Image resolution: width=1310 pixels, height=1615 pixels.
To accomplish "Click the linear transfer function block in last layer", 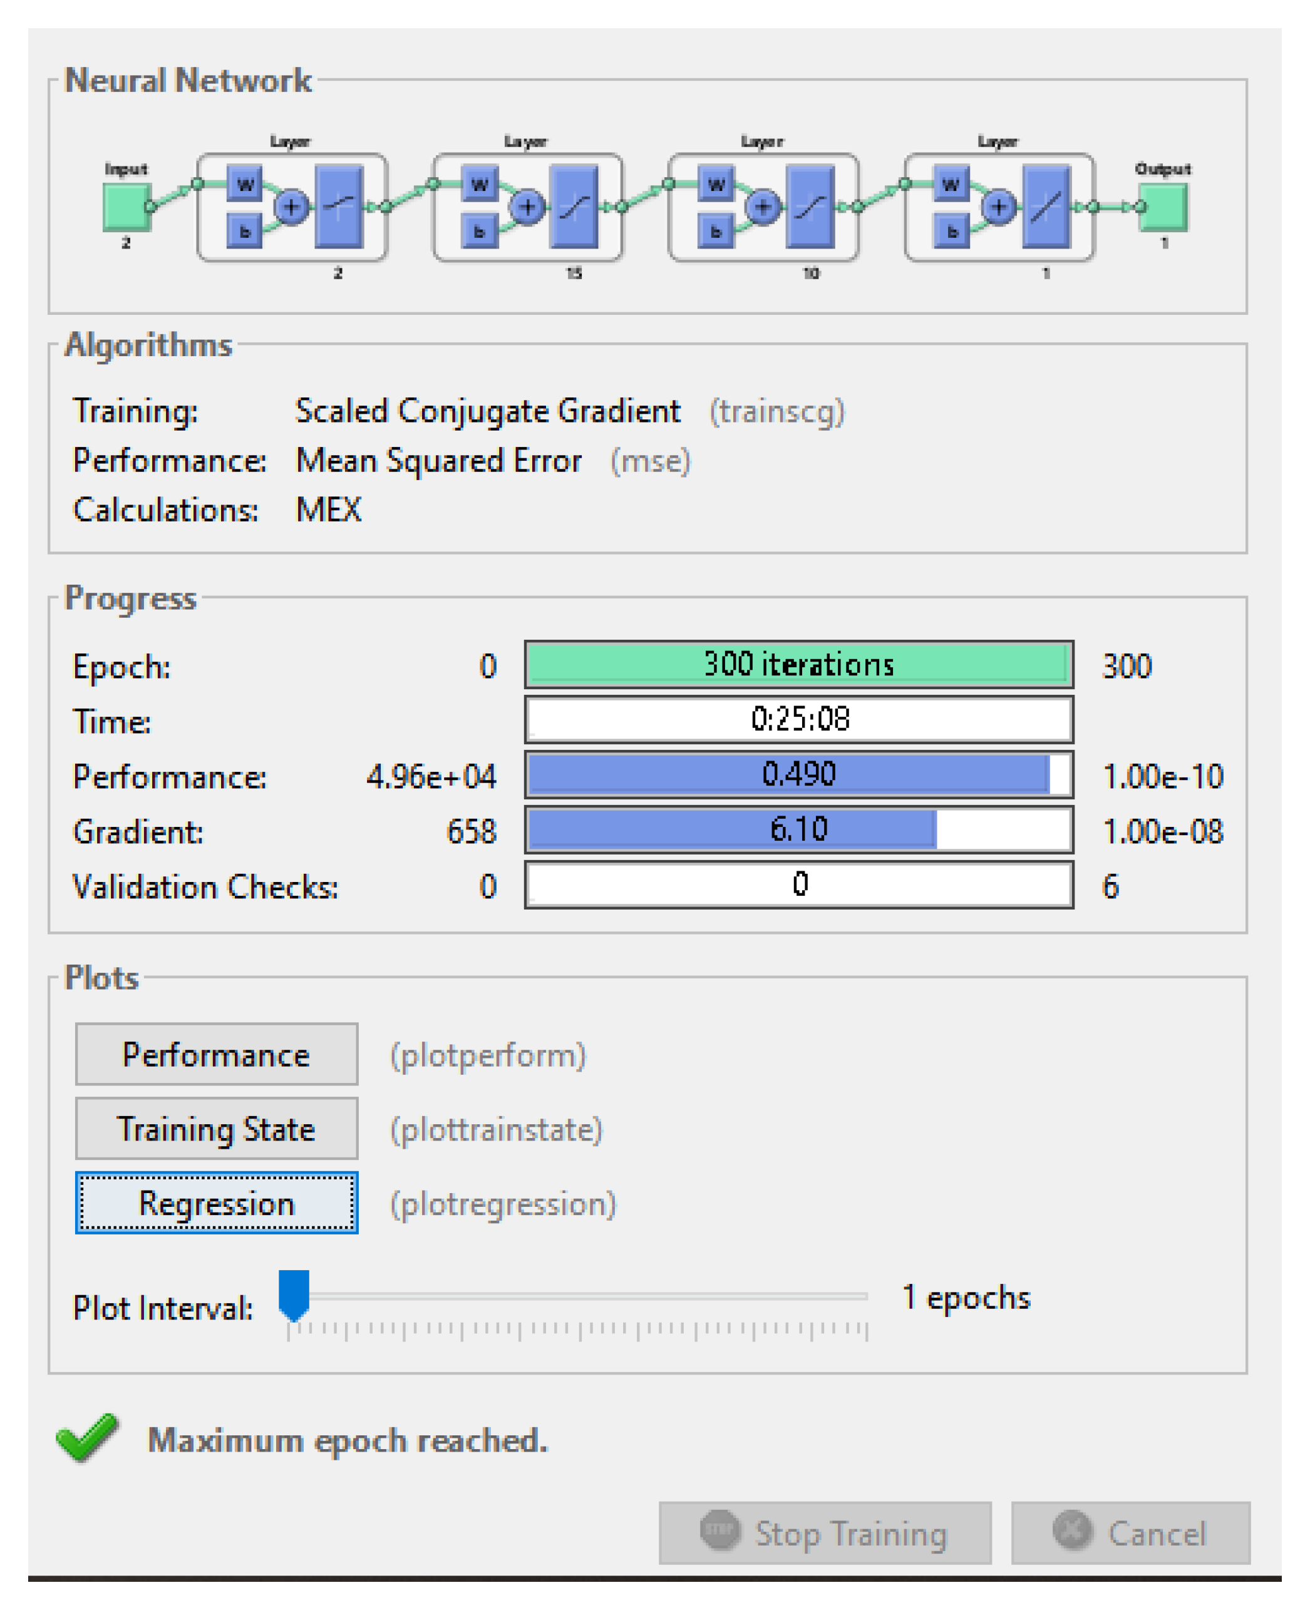I will click(x=1046, y=207).
